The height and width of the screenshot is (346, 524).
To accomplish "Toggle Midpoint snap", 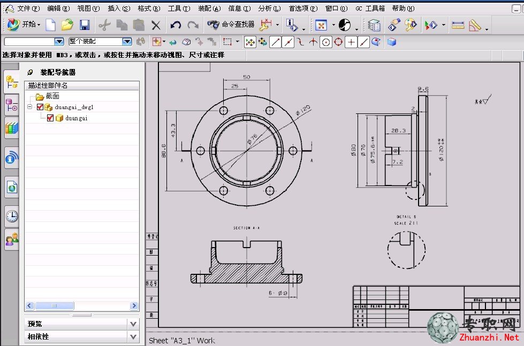I will tap(288, 42).
